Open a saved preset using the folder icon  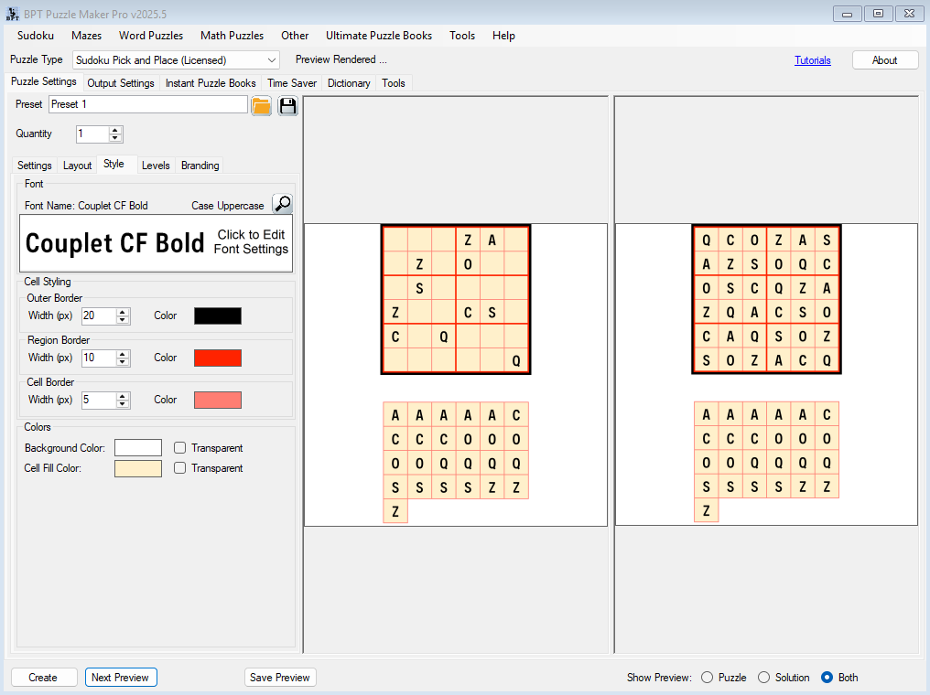coord(261,105)
